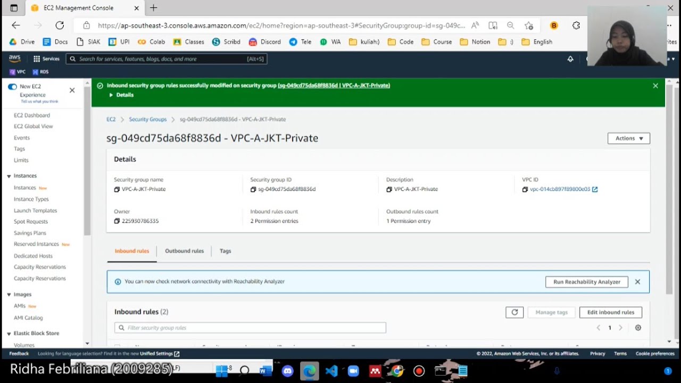Open the VPC service shortcut
This screenshot has height=383, width=681.
pyautogui.click(x=18, y=72)
